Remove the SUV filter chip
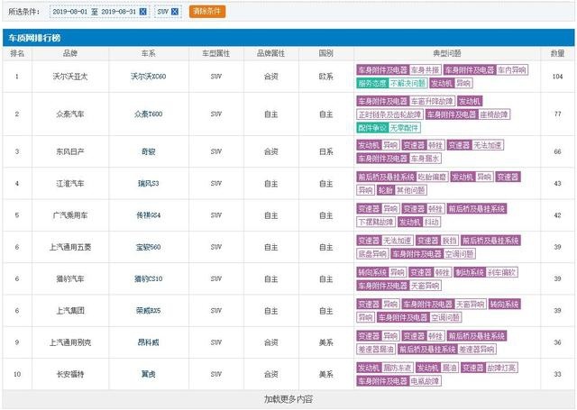Viewport: 577px width, 410px height. 175,12
